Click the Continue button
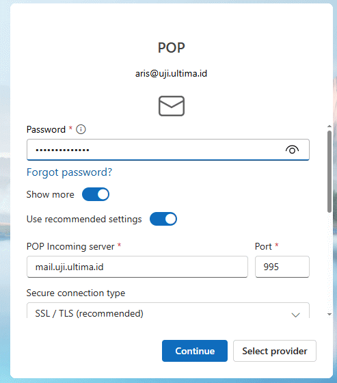 click(x=195, y=351)
